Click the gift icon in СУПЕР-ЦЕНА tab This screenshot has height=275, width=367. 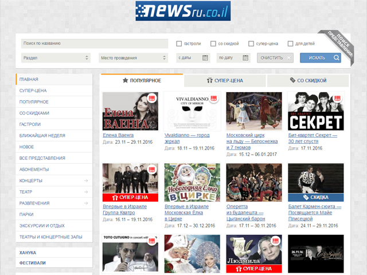[209, 80]
